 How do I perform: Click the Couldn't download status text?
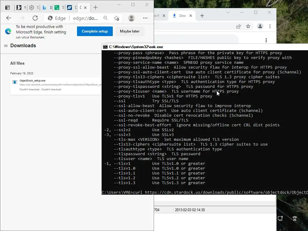pyautogui.click(x=40, y=89)
